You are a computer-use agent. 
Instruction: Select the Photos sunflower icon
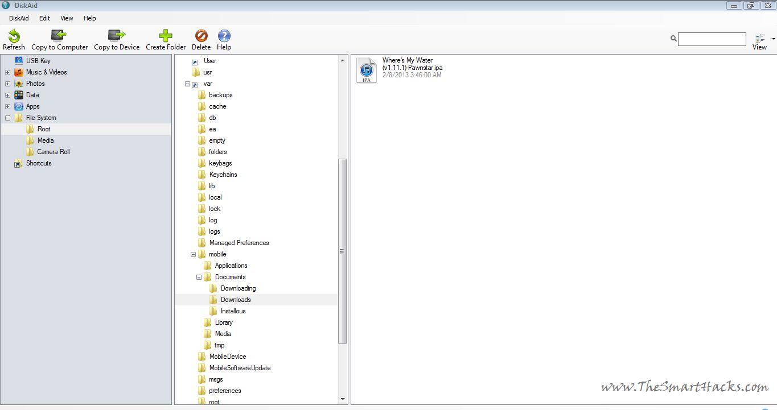click(x=19, y=84)
